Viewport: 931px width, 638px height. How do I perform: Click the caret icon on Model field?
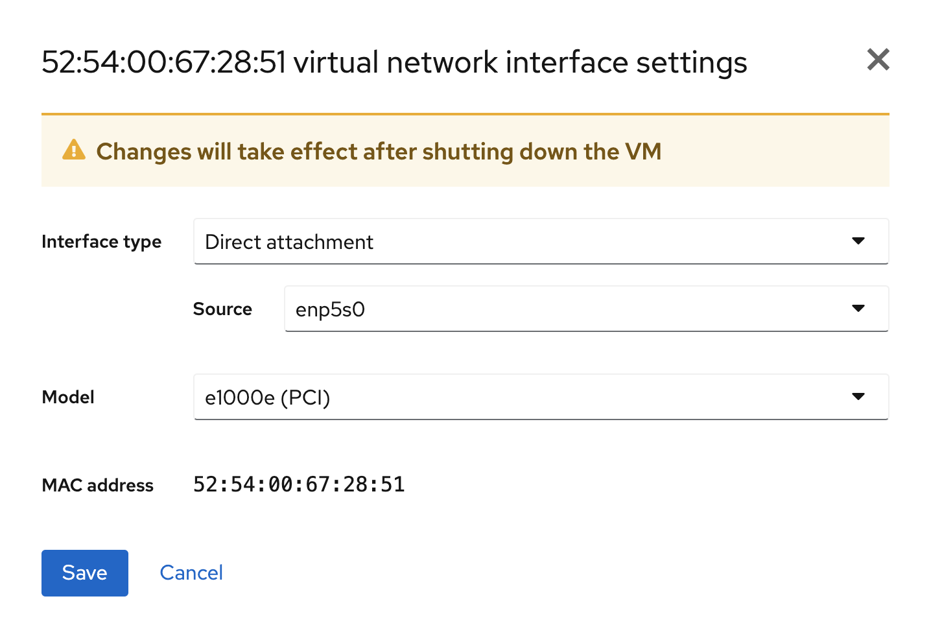tap(858, 396)
